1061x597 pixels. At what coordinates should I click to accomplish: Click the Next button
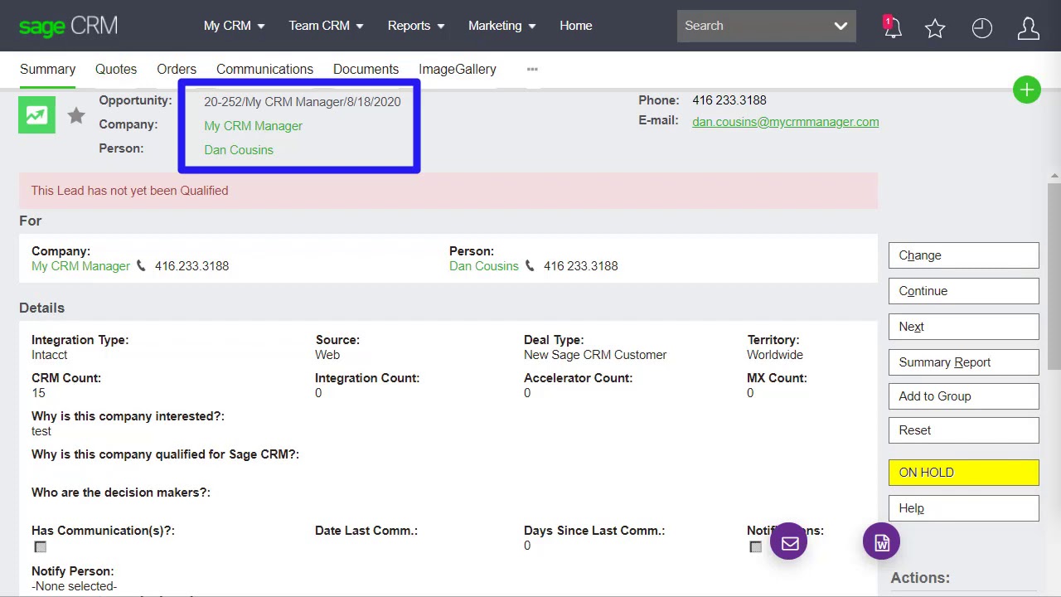963,327
